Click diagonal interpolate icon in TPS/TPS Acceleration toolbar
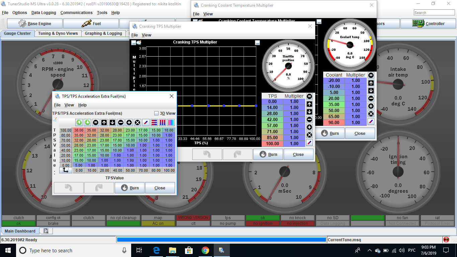 (146, 122)
